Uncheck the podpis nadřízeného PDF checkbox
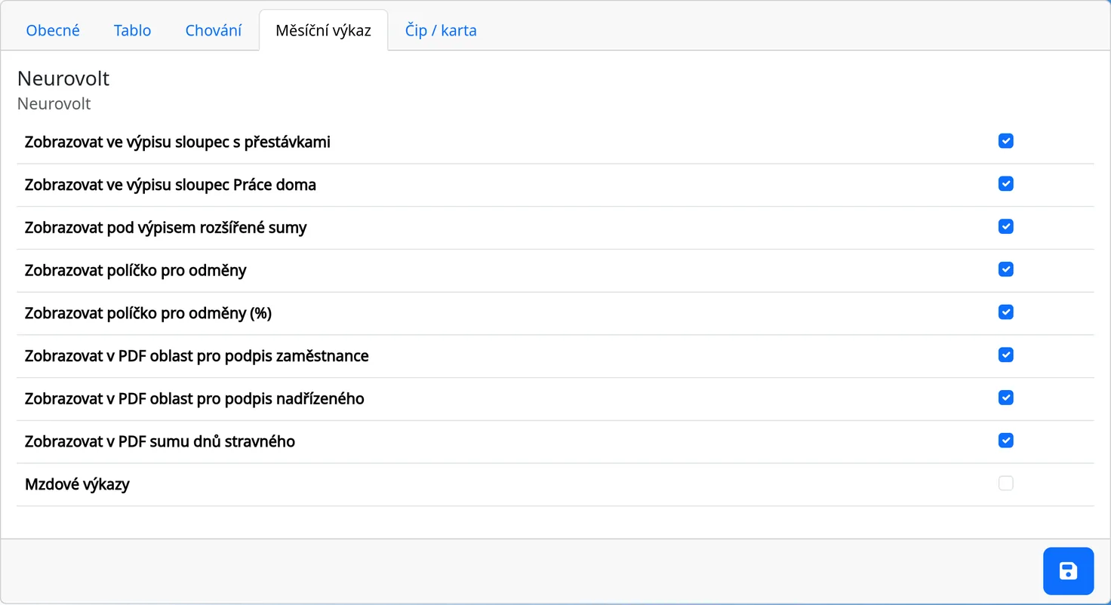This screenshot has height=605, width=1111. coord(1005,398)
